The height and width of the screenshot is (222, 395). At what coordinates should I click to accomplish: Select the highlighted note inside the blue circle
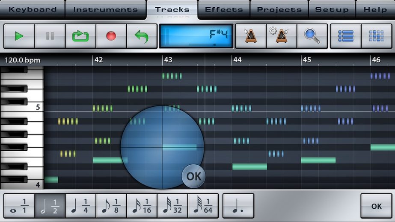(x=179, y=147)
